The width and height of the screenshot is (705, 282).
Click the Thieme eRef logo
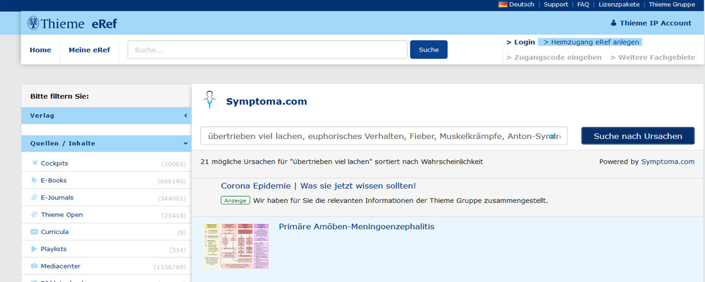(x=72, y=23)
